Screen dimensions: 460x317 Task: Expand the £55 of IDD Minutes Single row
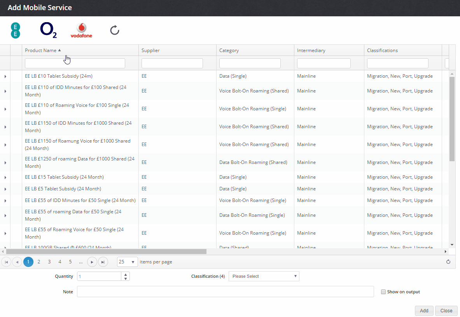tap(5, 201)
